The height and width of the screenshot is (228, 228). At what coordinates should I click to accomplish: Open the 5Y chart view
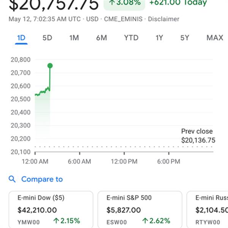[x=185, y=38]
